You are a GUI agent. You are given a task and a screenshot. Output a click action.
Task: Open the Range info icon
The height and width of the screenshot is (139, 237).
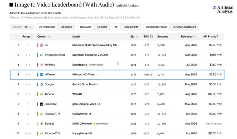[32, 36]
